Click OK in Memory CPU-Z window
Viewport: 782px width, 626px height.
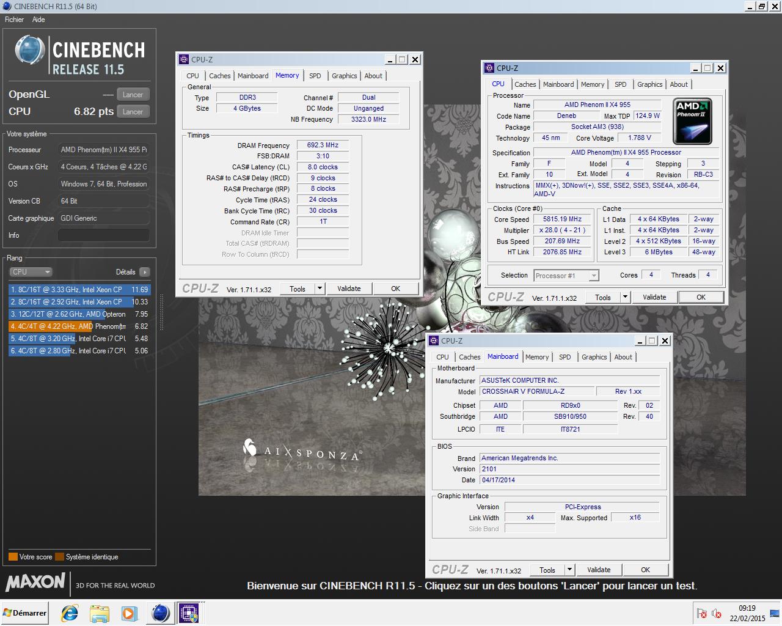tap(395, 289)
